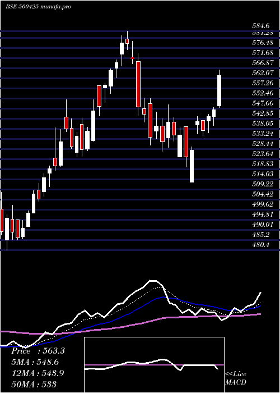Select the 490.01 price axis label
The width and height of the screenshot is (280, 393).
(x=263, y=225)
